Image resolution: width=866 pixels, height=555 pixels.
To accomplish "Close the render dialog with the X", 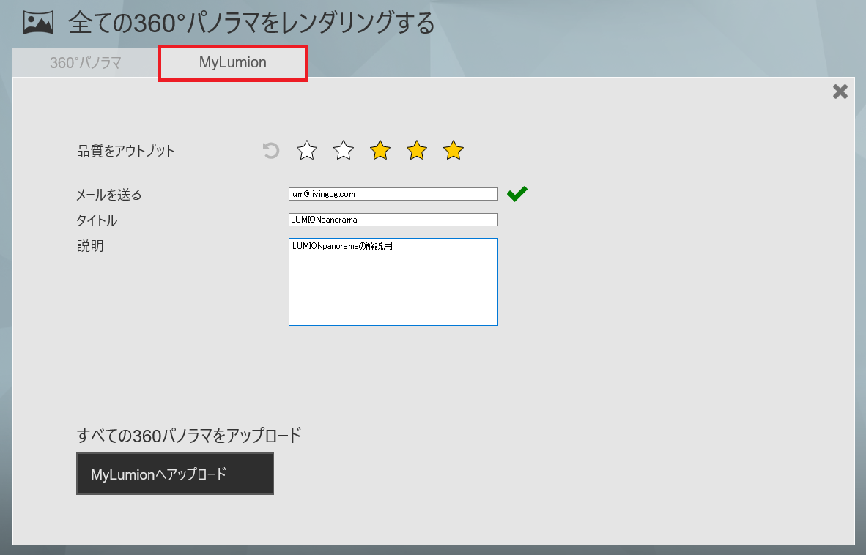I will [x=840, y=92].
